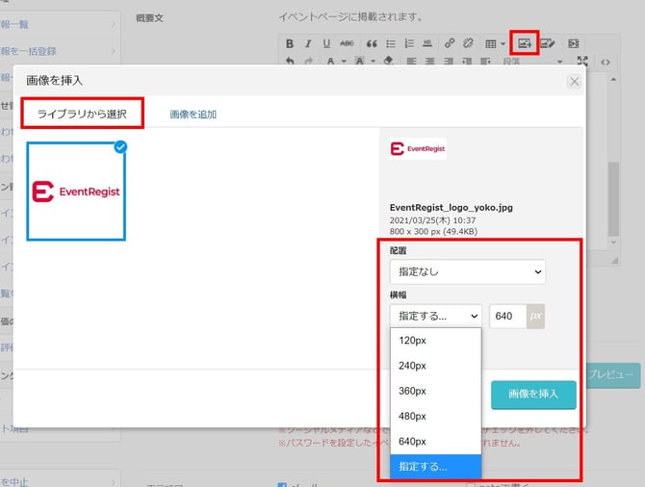Click the insert link chain icon

[450, 43]
